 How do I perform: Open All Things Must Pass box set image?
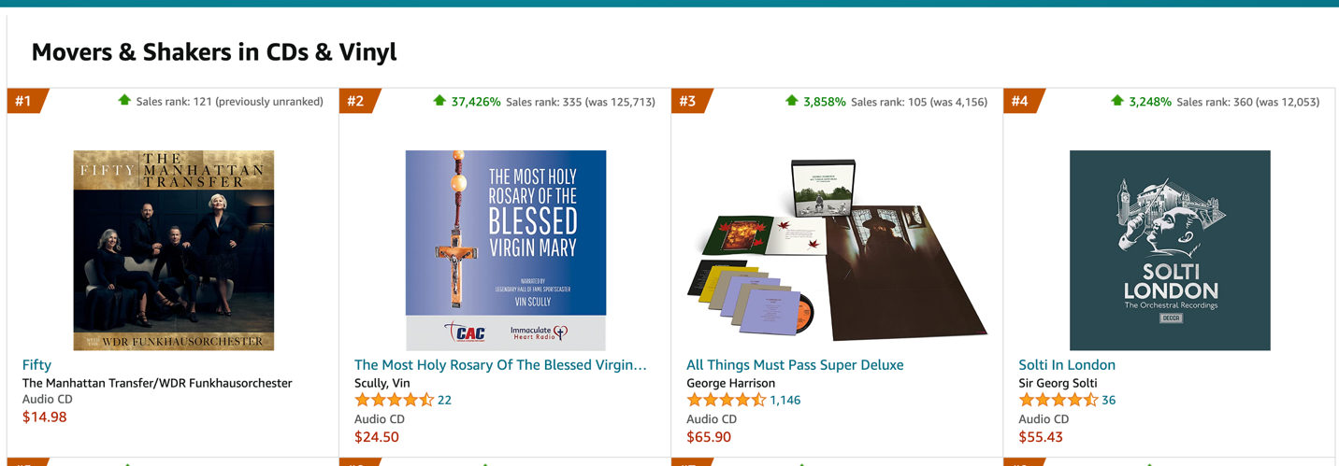coord(838,250)
